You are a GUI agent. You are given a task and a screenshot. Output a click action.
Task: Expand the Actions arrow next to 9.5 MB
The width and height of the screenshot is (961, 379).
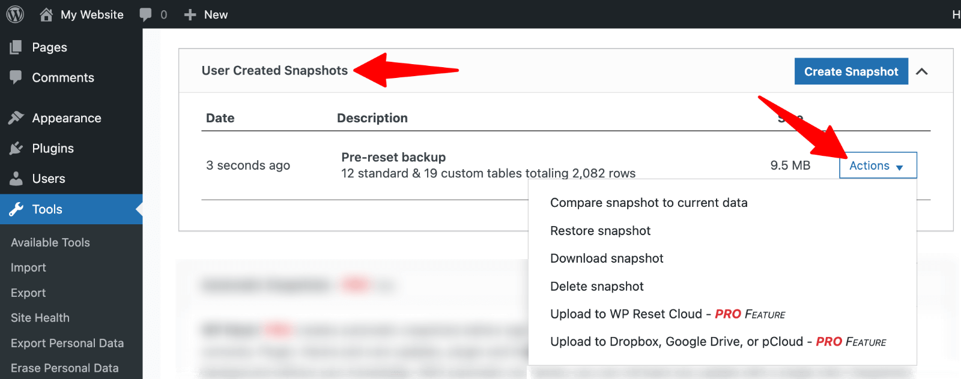point(900,167)
